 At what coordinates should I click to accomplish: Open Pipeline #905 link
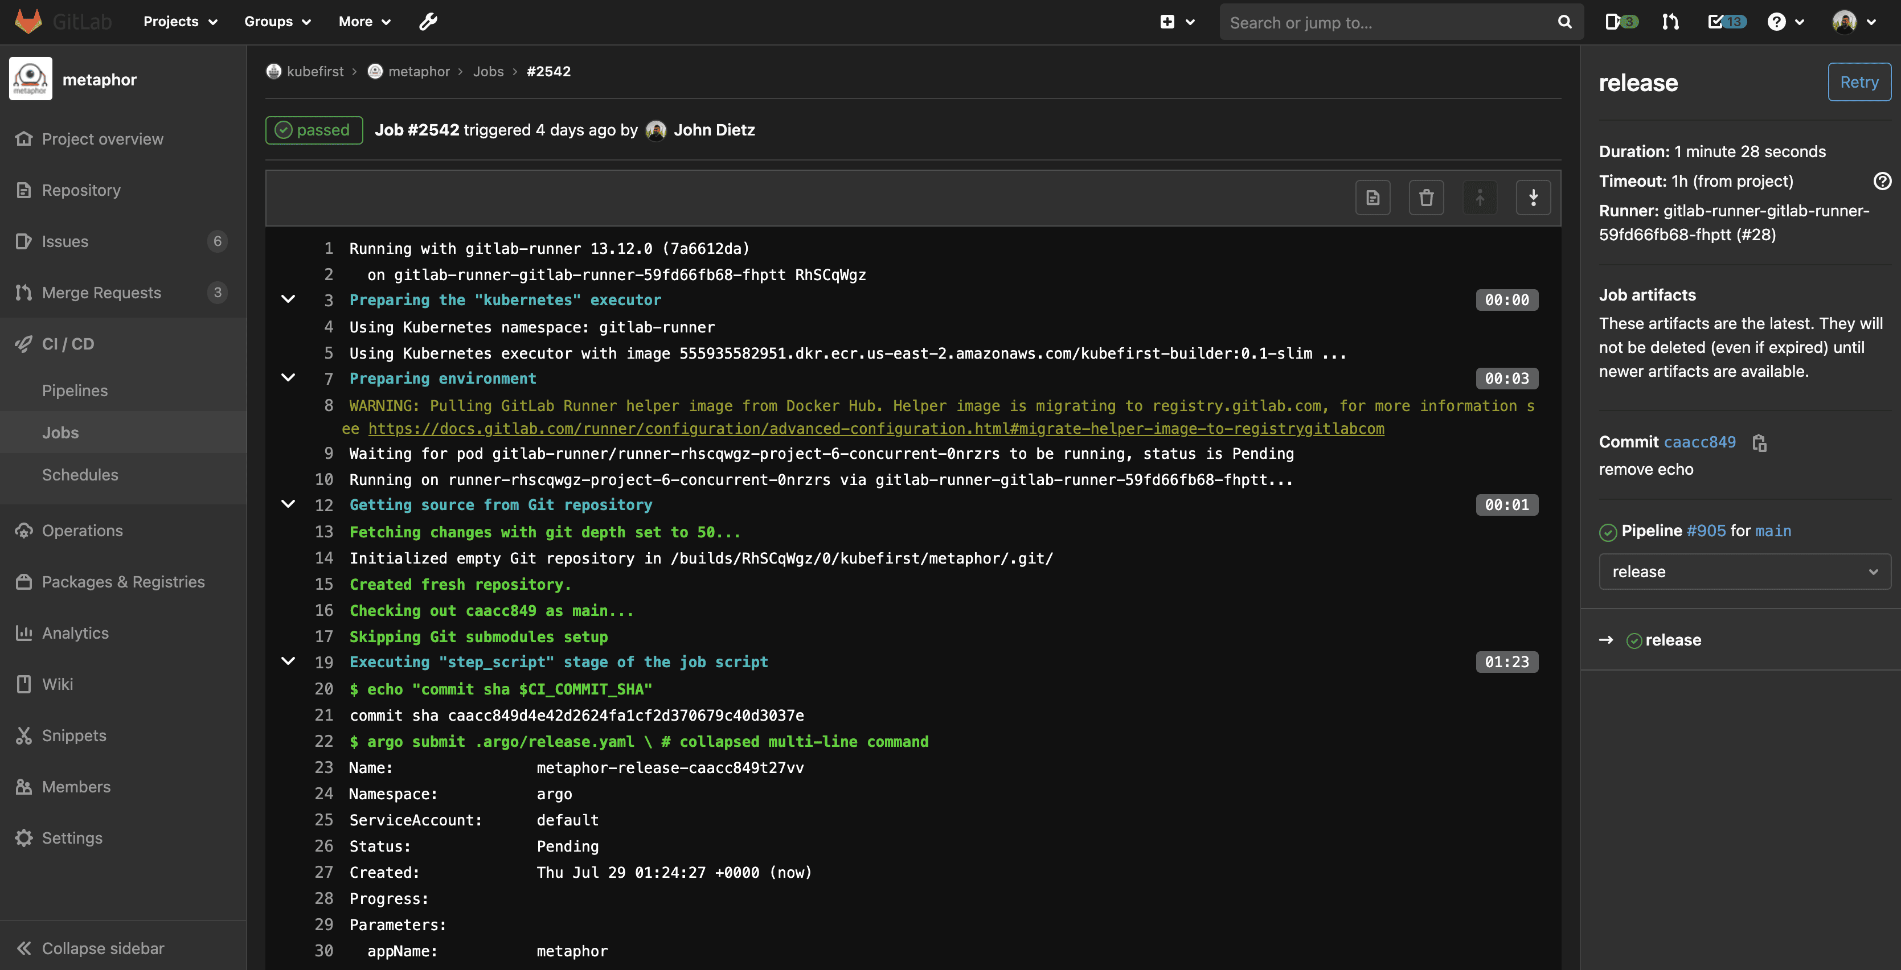1706,531
